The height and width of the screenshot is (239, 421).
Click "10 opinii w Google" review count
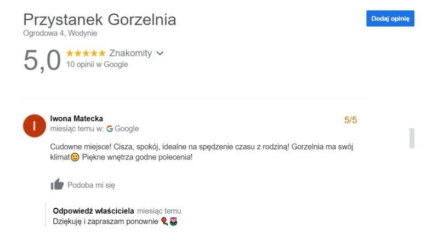[x=97, y=64]
